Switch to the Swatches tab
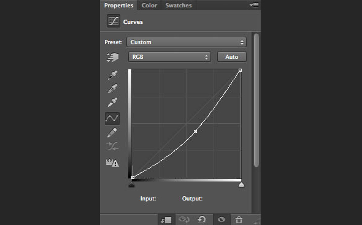Image resolution: width=362 pixels, height=225 pixels. [x=179, y=6]
